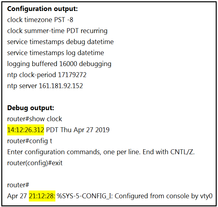218x207 pixels.
Task: Click the ntp clock-period 17179272 line
Action: point(47,75)
